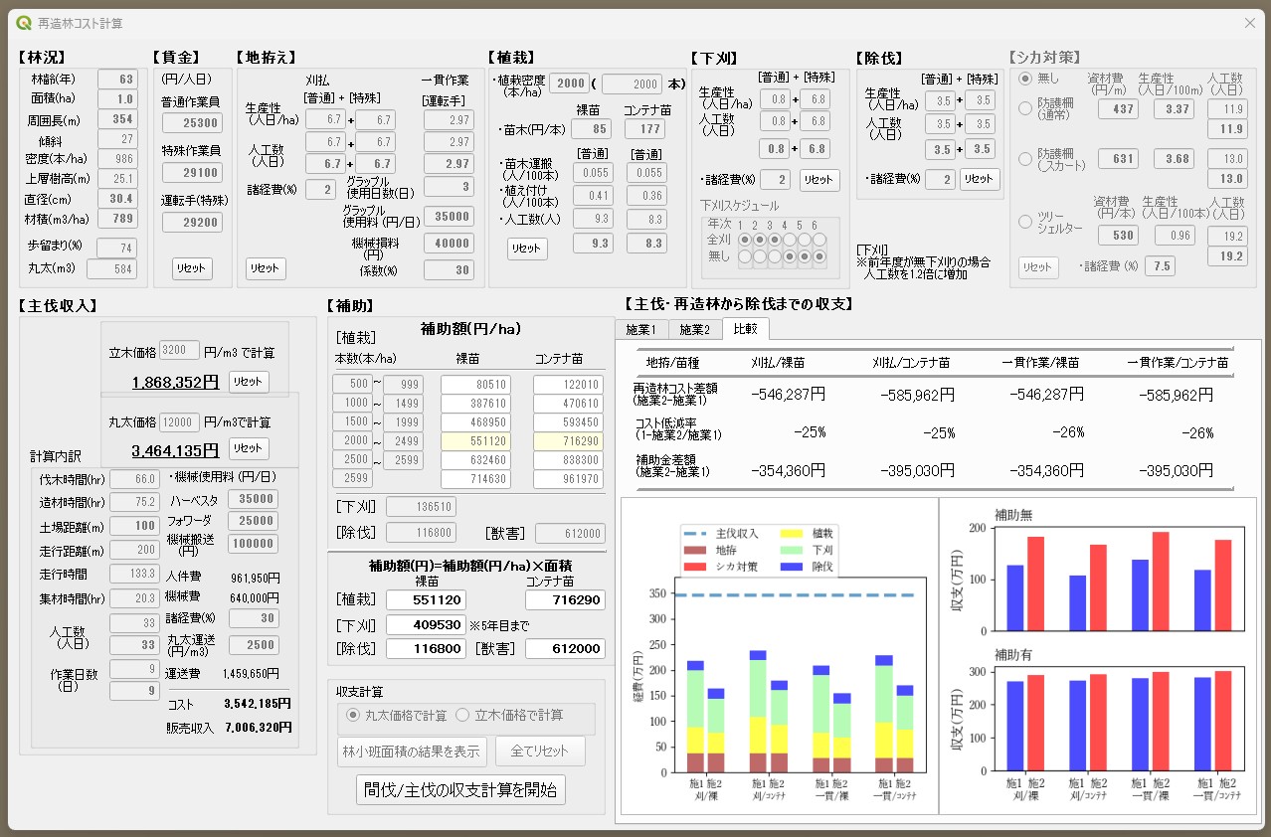Click リセット in the 植栽 section
This screenshot has width=1271, height=837.
click(527, 249)
